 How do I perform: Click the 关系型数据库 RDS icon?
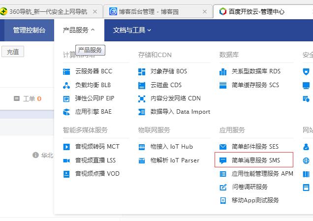point(223,72)
